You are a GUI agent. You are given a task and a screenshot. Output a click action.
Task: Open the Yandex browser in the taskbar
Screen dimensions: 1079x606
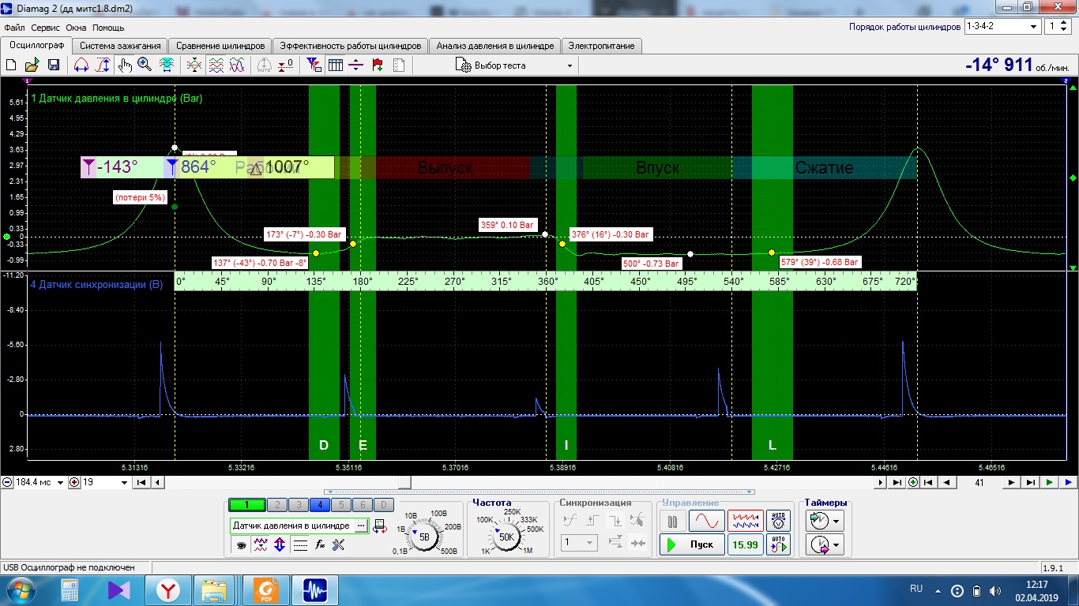(x=167, y=589)
